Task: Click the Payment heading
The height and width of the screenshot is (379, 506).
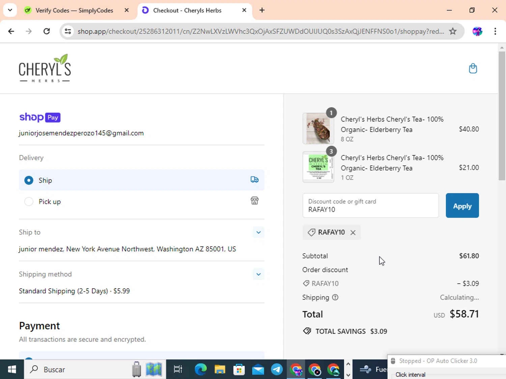Action: (x=39, y=326)
